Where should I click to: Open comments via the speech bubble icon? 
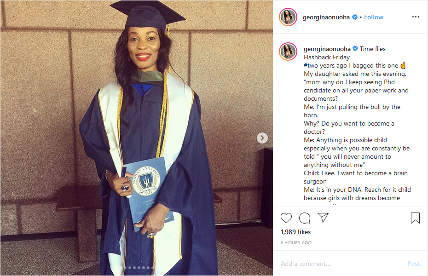click(305, 218)
